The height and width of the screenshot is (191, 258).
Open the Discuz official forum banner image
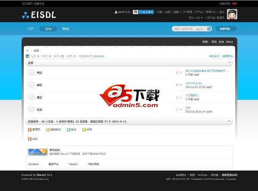tap(38, 152)
